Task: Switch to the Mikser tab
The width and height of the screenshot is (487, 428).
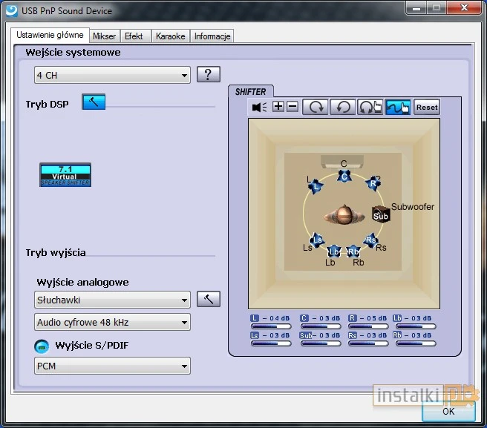Action: (104, 36)
